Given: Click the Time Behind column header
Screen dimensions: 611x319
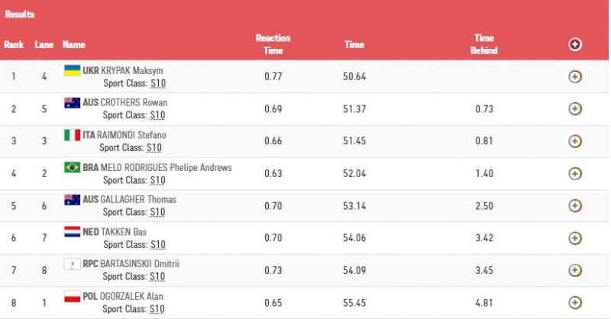Looking at the screenshot, I should (x=484, y=44).
